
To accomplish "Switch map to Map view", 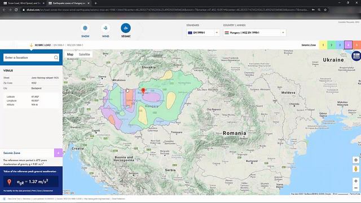I will point(70,54).
